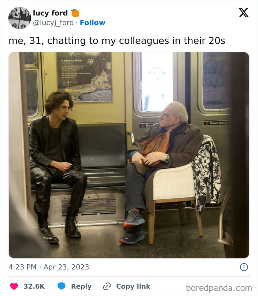Click the Reply text label

pyautogui.click(x=81, y=286)
